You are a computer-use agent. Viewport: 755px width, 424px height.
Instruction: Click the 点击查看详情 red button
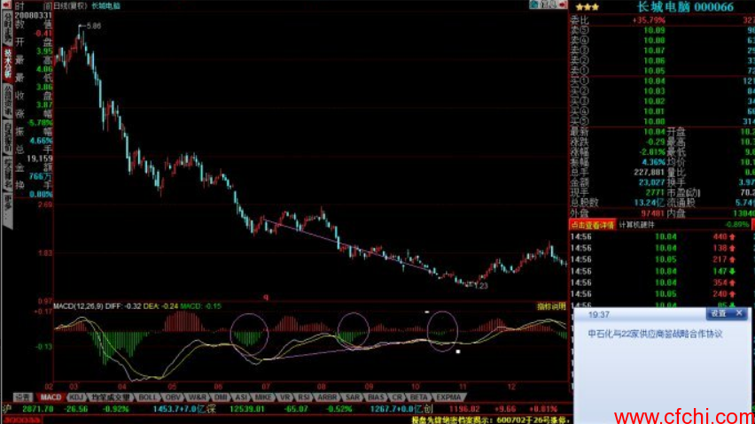[592, 225]
